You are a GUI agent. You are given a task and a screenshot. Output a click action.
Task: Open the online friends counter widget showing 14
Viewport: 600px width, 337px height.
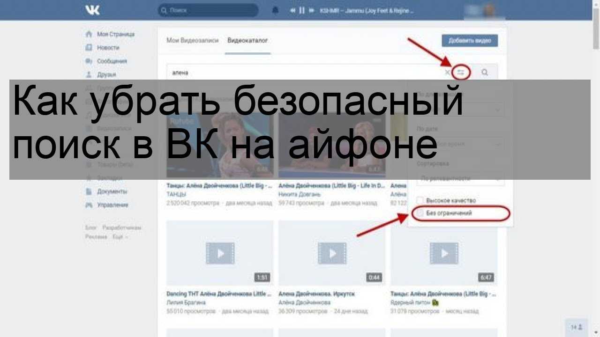click(577, 327)
